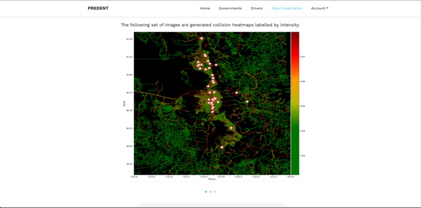Click the 0.07 colorbar tick label

click(x=303, y=57)
